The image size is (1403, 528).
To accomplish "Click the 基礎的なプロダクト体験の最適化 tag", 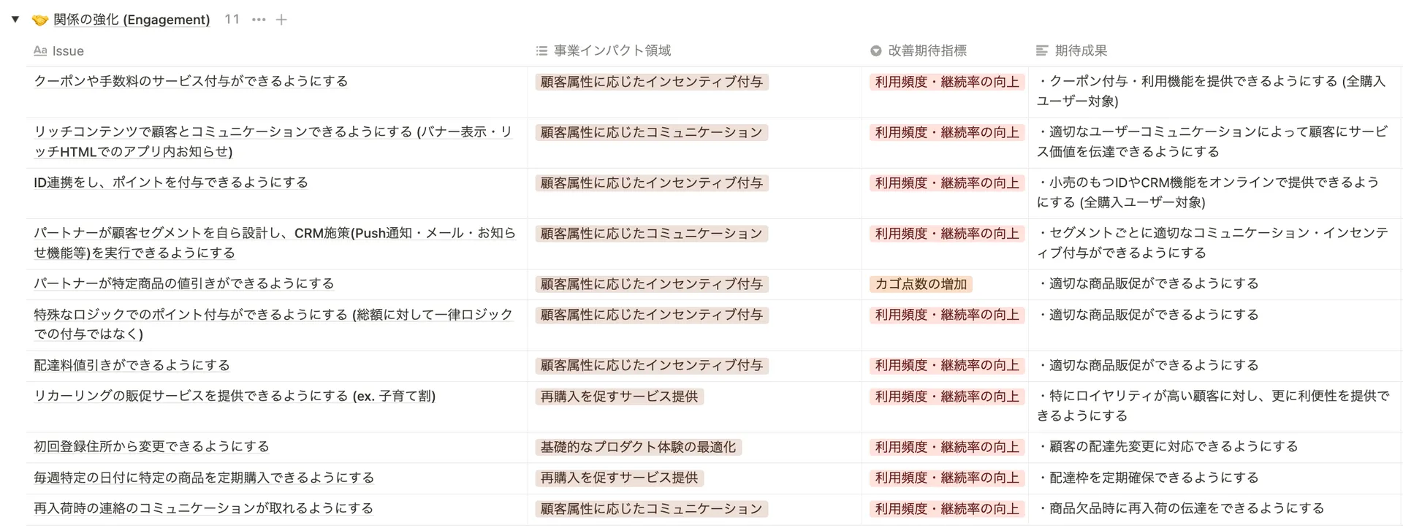I will click(x=638, y=447).
